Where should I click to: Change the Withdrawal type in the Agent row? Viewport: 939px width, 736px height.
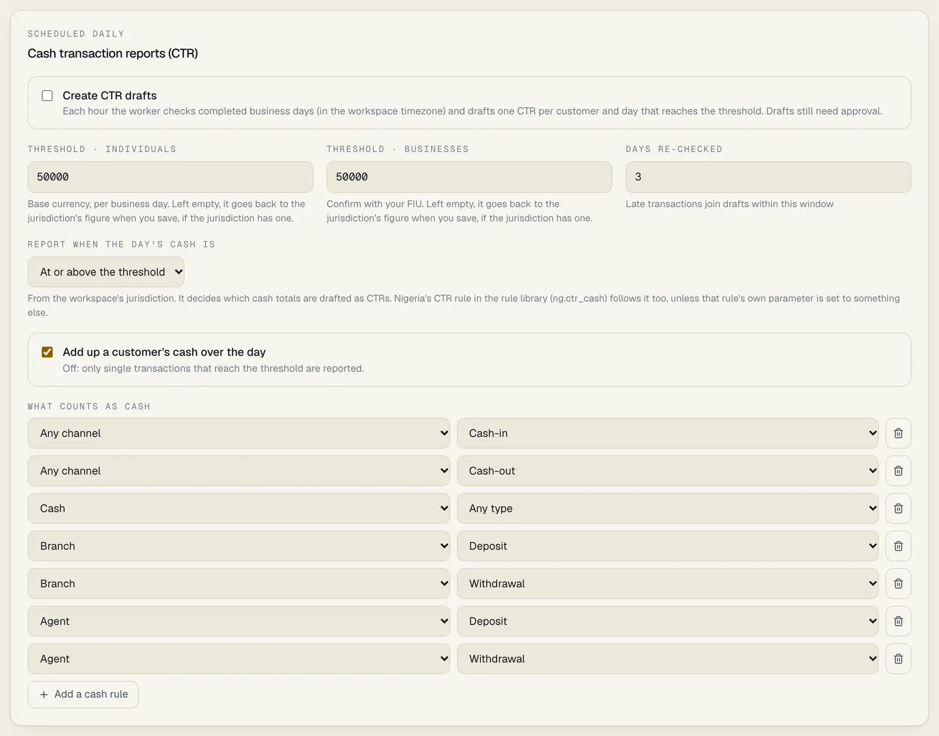pos(668,659)
